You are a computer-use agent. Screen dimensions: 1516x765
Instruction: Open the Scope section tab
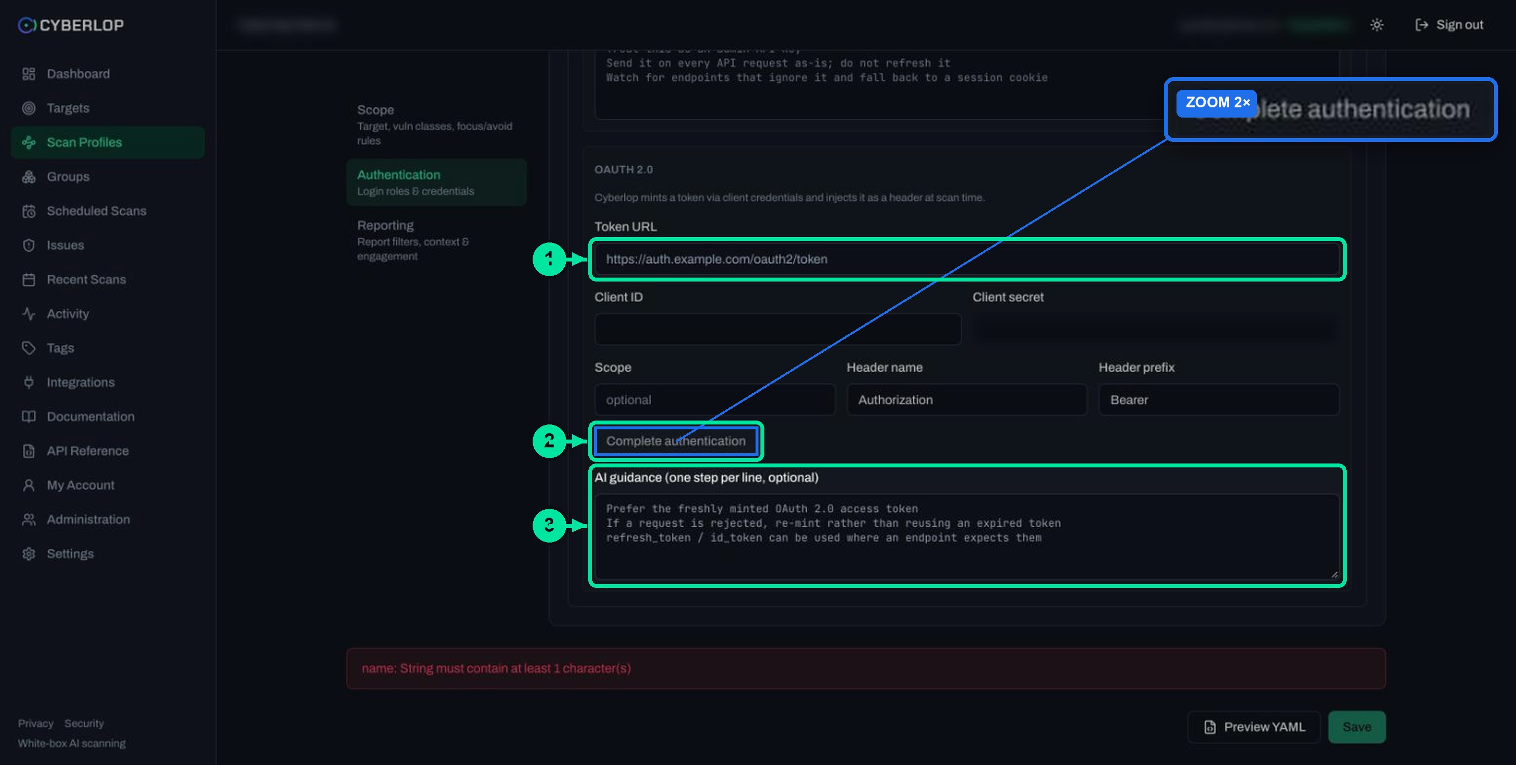point(436,125)
